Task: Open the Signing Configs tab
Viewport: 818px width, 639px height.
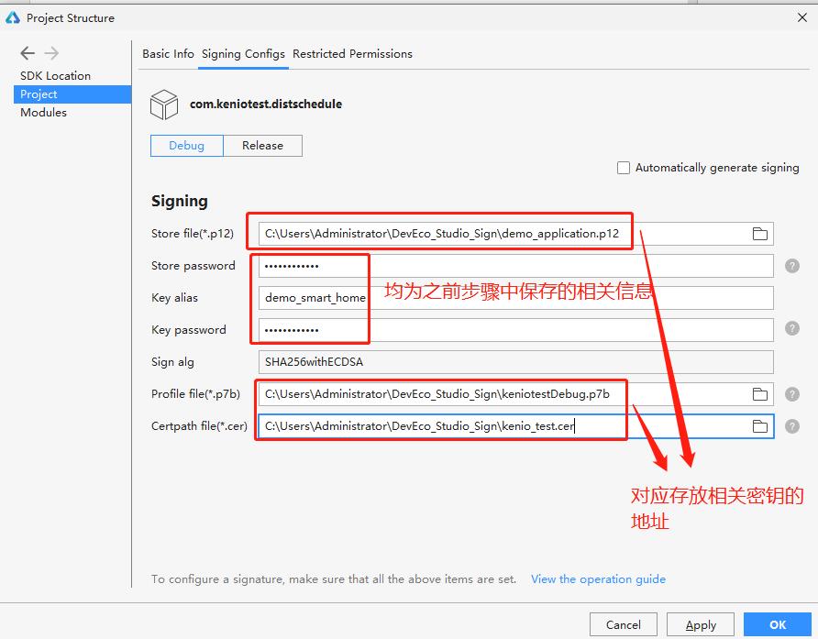Action: click(x=243, y=54)
